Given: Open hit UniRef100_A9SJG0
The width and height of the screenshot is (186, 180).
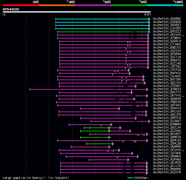Looking at the screenshot, I should click(x=167, y=112).
